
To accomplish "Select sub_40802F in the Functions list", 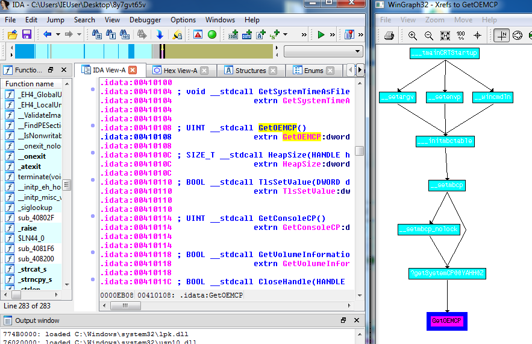I will click(36, 217).
